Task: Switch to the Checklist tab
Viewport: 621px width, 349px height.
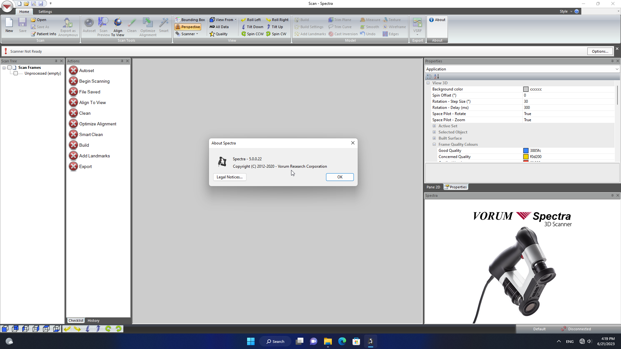Action: (x=76, y=321)
